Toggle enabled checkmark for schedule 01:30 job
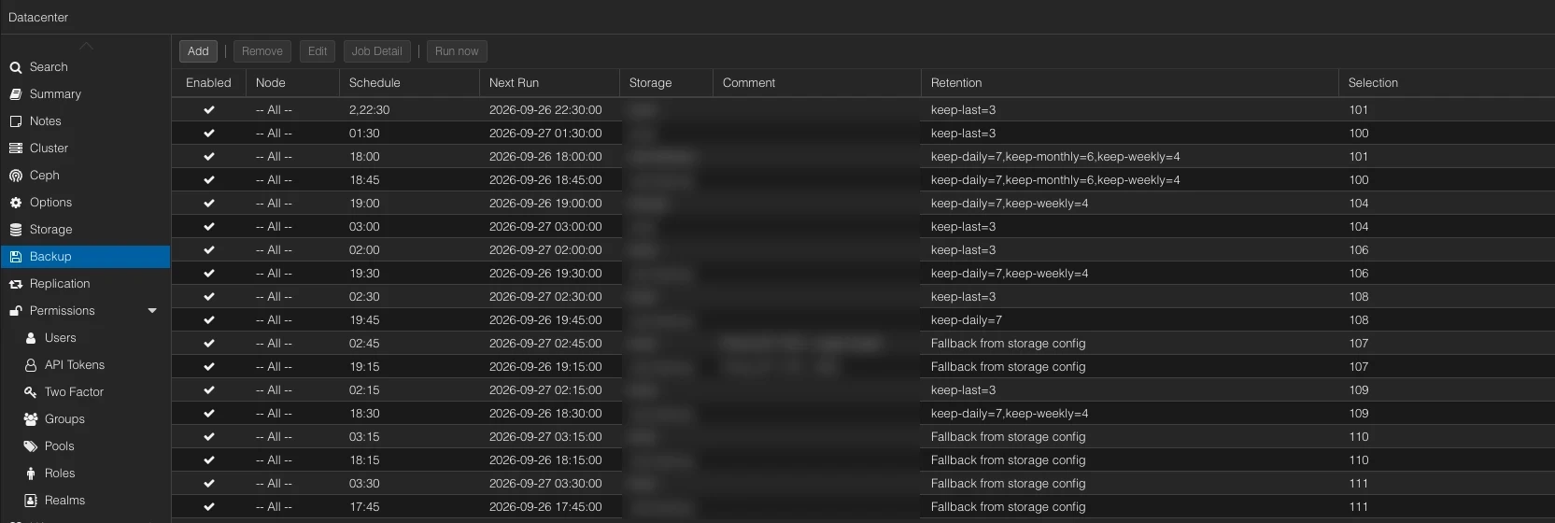This screenshot has height=523, width=1555. [209, 134]
